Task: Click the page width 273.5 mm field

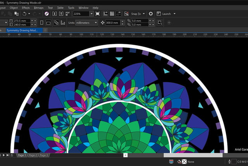Action: 22,21
